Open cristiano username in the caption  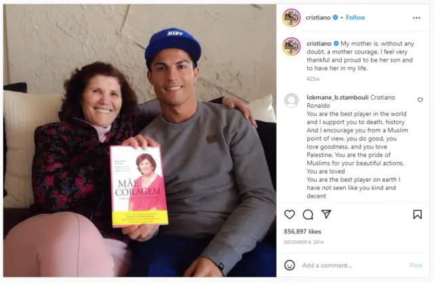coord(319,43)
